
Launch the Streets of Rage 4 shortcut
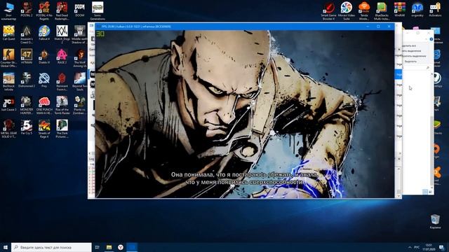click(x=44, y=129)
